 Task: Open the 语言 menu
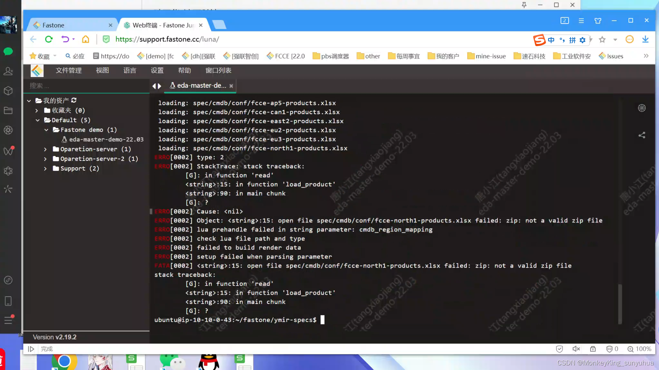click(x=130, y=71)
